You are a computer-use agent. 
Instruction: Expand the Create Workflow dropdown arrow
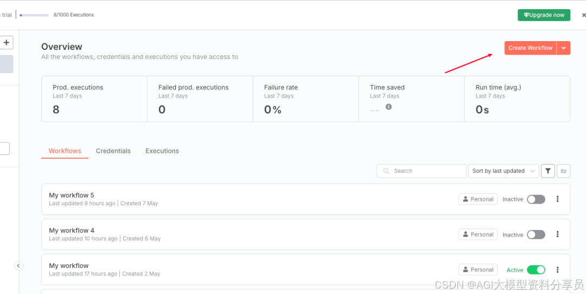click(x=564, y=48)
